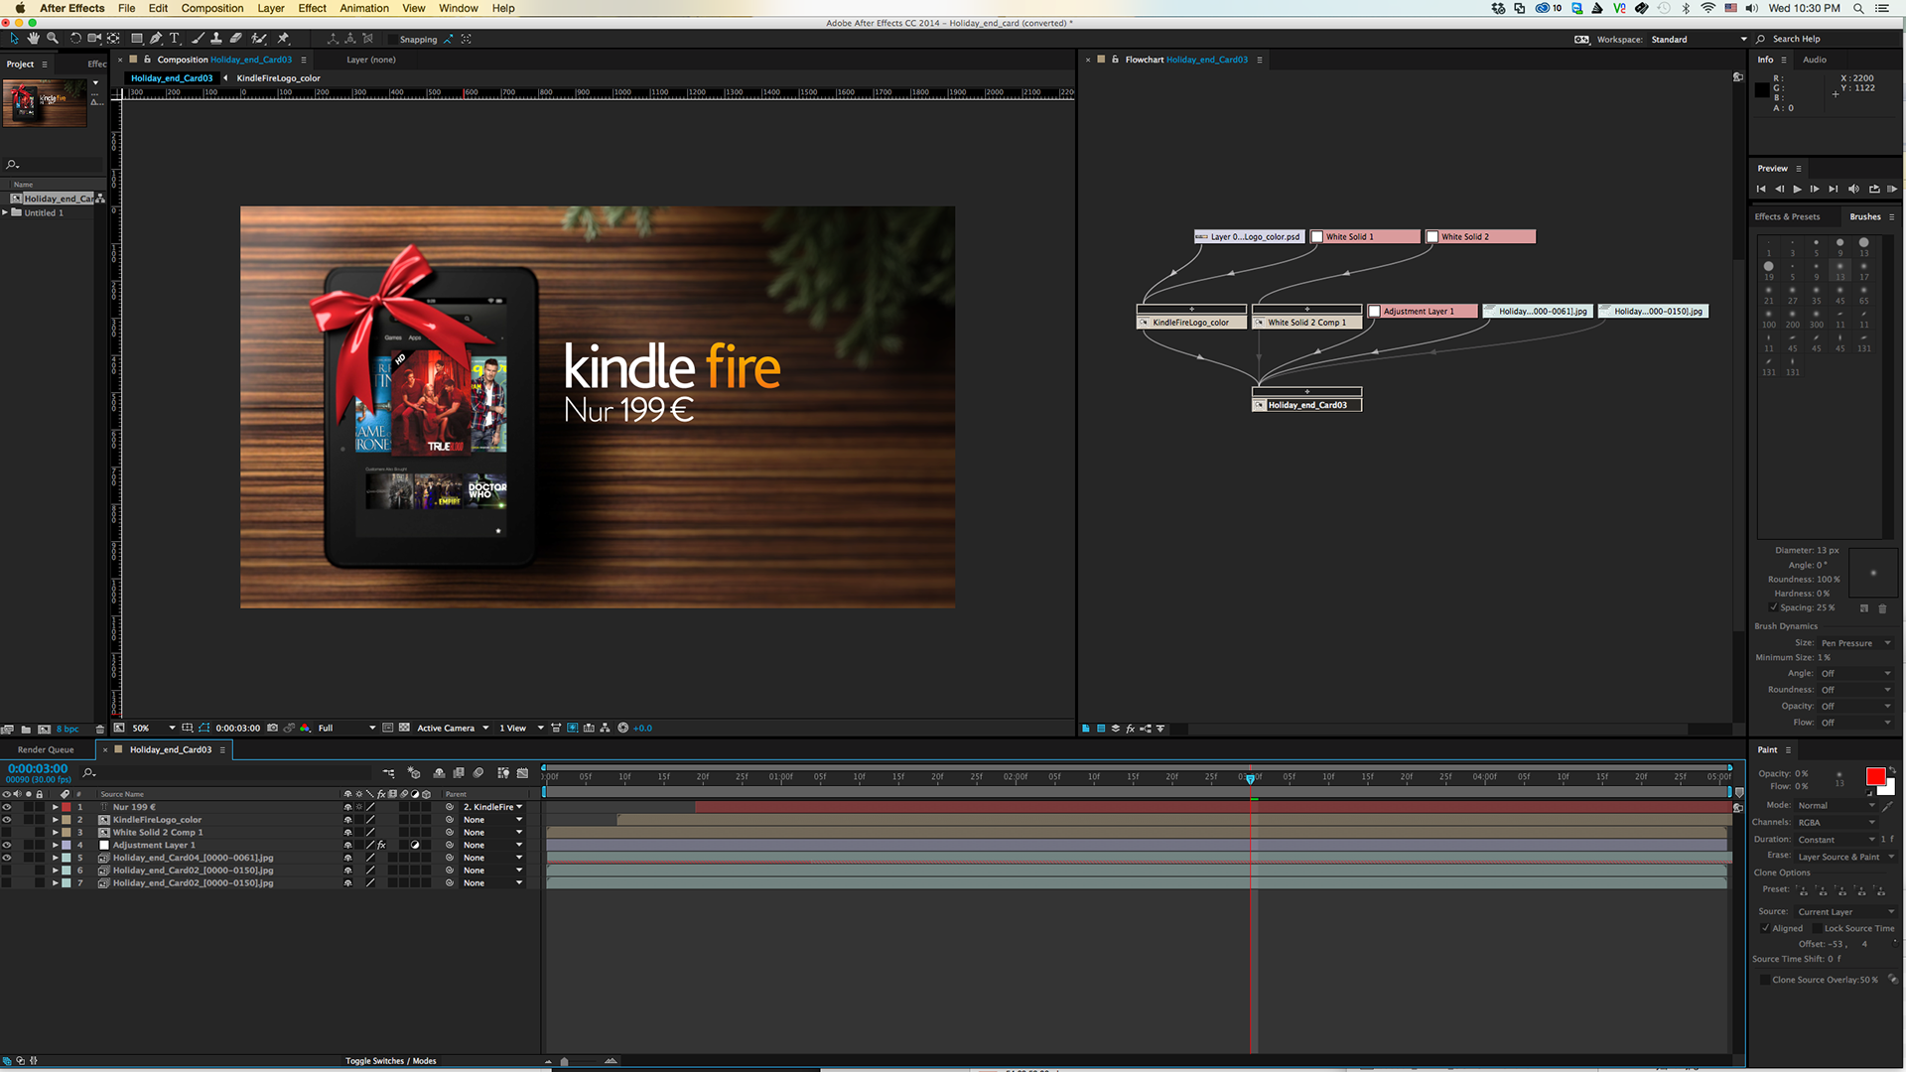Open the 1 View layout dropdown

click(521, 728)
